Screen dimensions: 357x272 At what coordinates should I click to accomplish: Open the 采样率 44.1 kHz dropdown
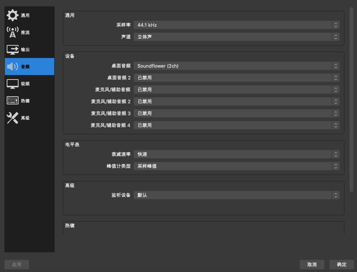(236, 25)
